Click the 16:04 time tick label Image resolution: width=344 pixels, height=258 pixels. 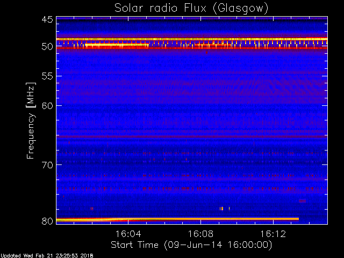[128, 234]
